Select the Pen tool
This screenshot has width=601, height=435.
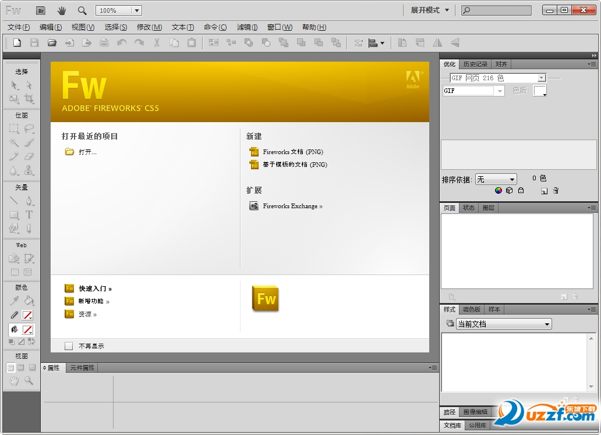[29, 200]
